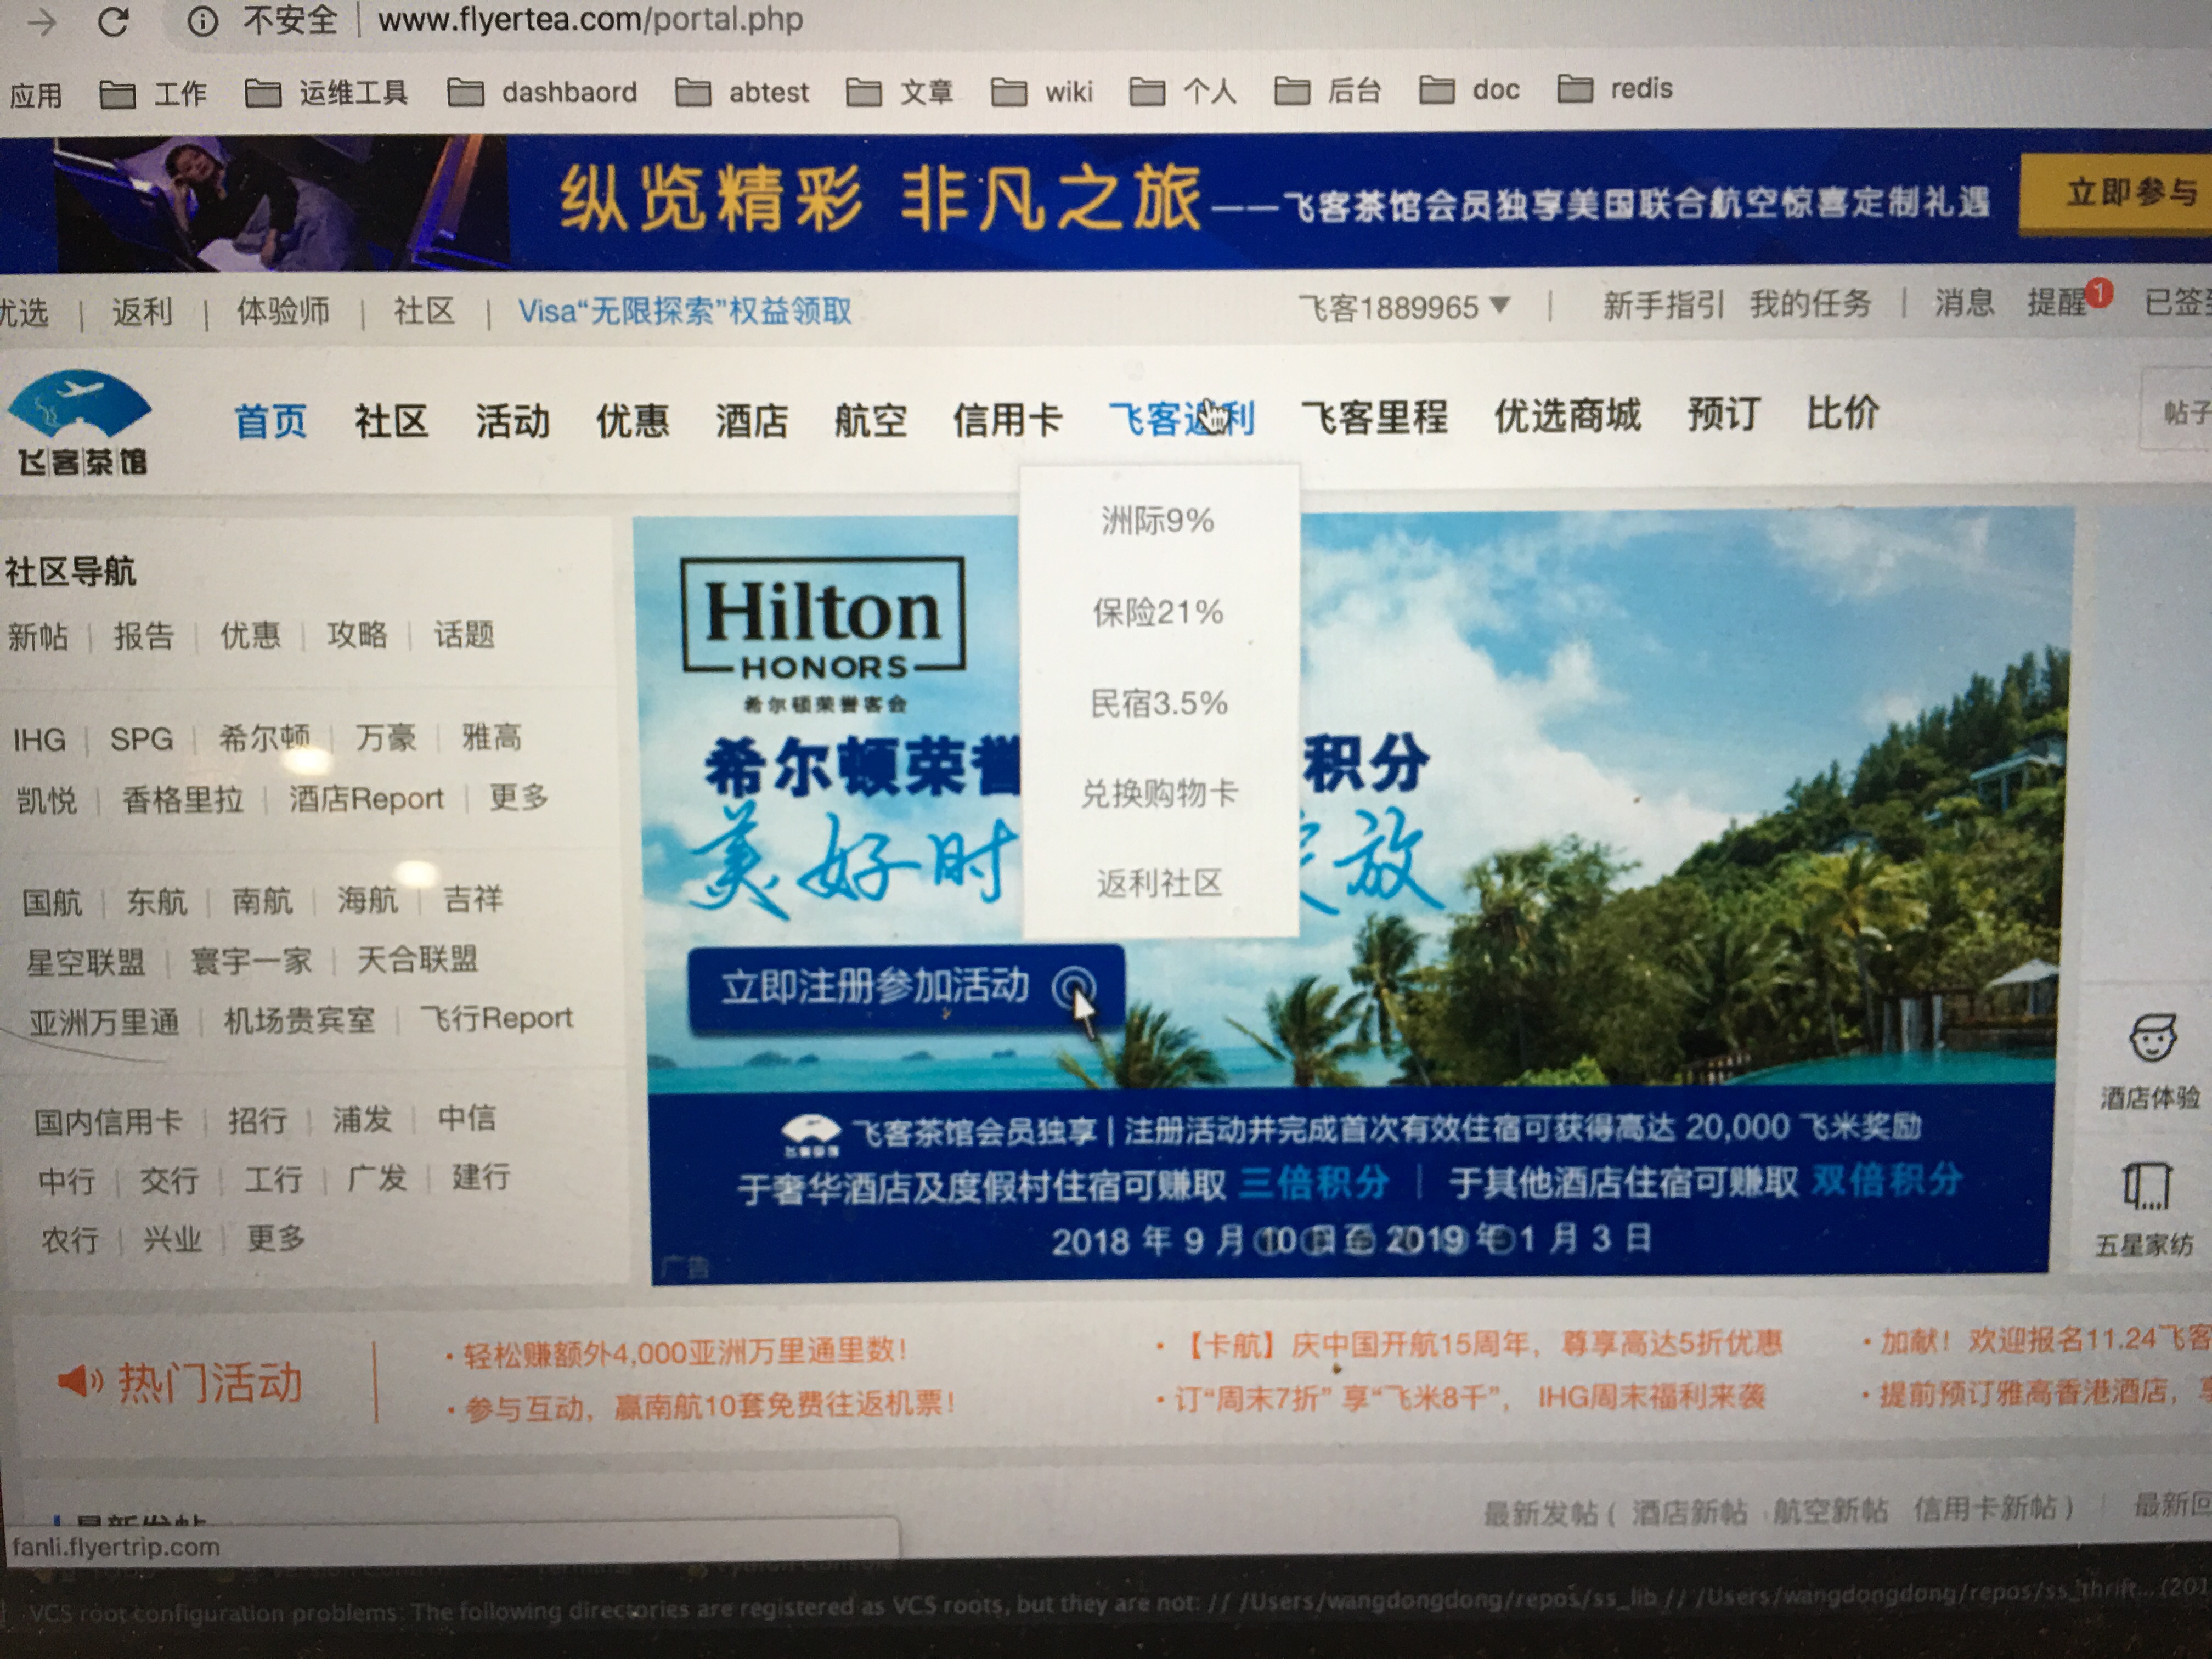
Task: Open the 消息 link
Action: click(1964, 302)
